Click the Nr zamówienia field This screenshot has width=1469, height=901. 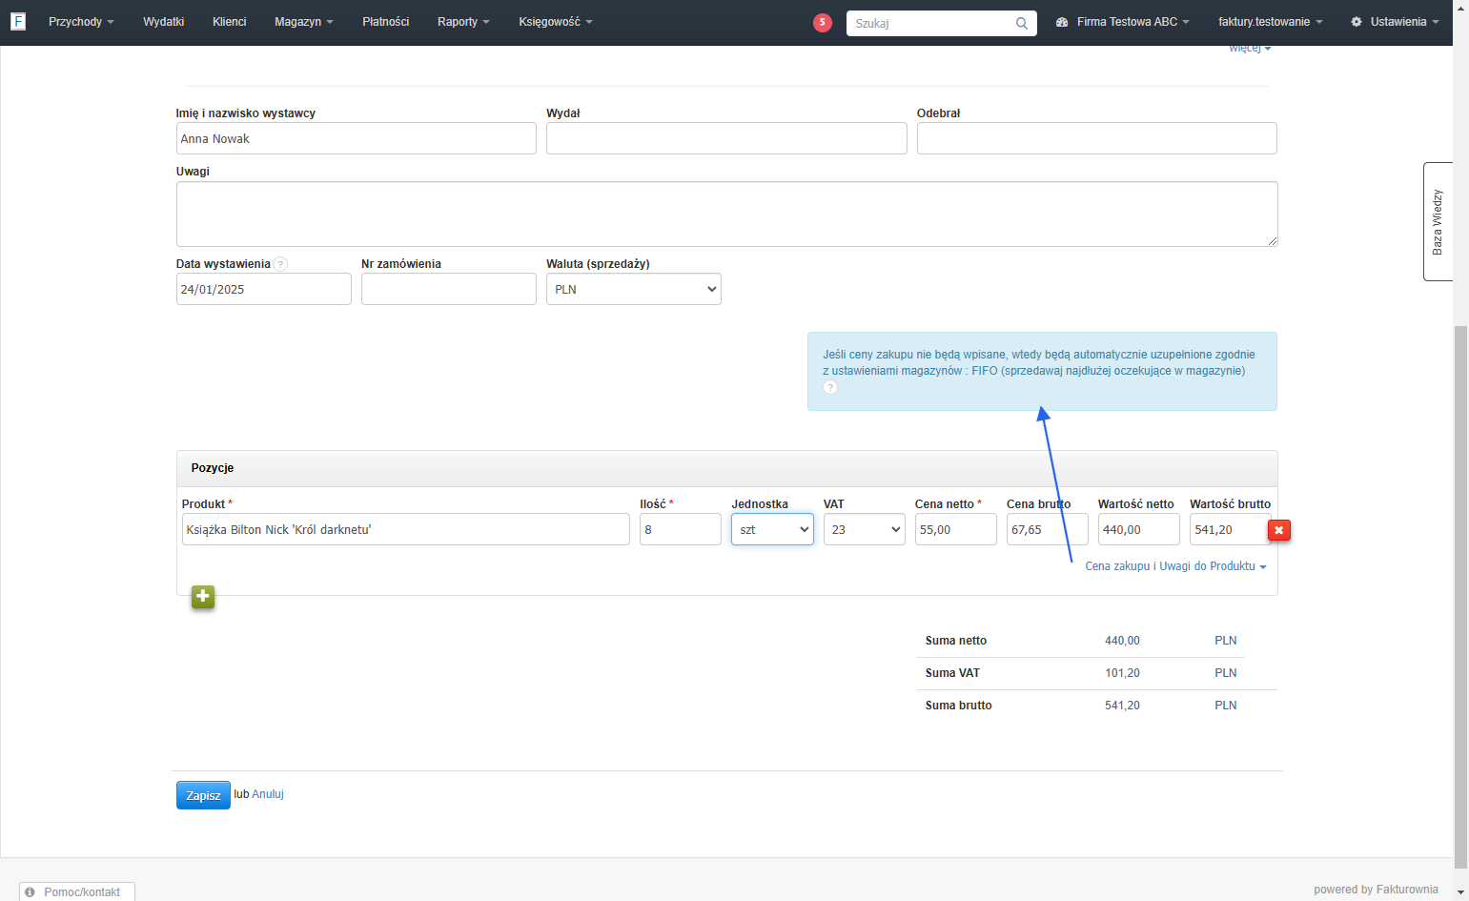449,289
